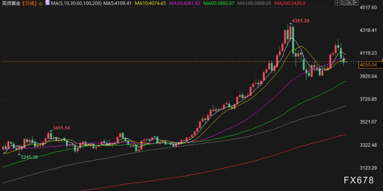
Task: Click the 4381.29 peak price label
Action: coord(301,21)
